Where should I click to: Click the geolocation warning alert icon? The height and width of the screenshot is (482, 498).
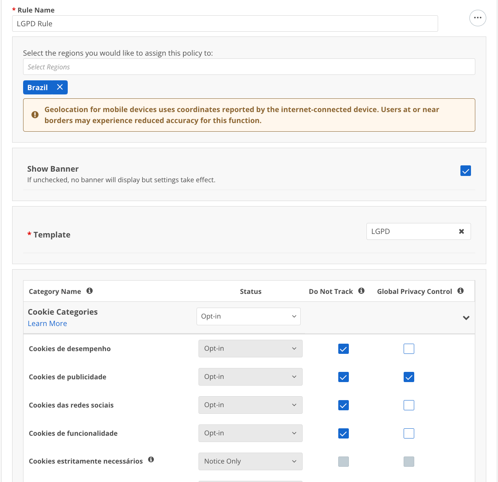coord(35,115)
